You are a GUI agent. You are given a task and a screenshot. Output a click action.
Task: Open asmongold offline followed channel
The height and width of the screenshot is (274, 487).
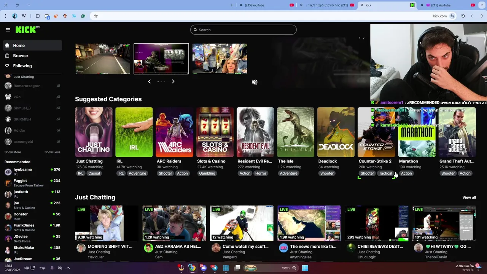[x=32, y=142]
